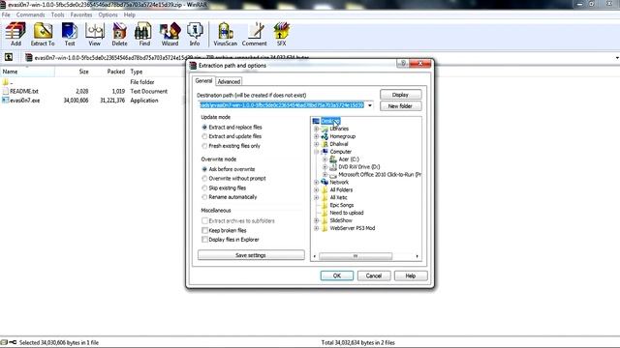Expand the WebServer PS3 Mod node

pyautogui.click(x=317, y=228)
